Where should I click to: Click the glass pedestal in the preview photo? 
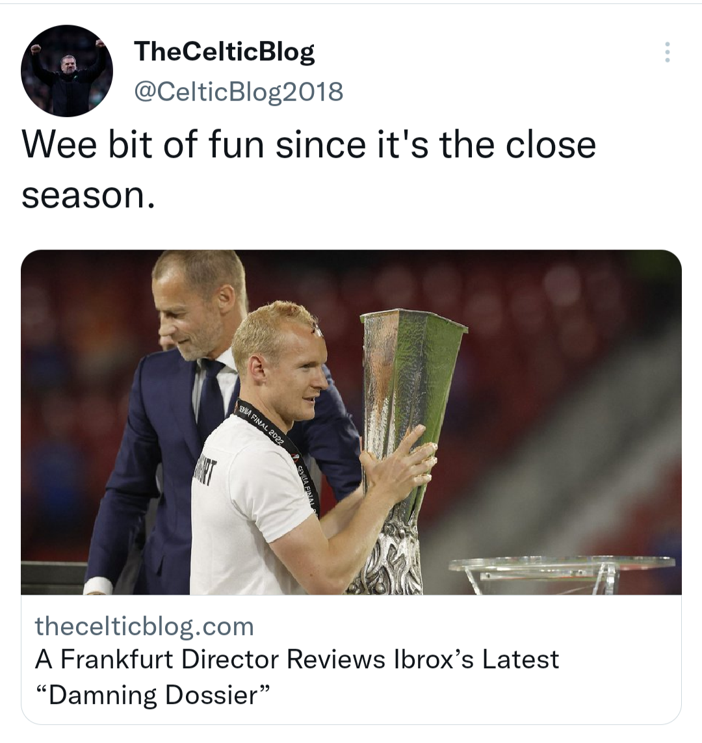[562, 573]
